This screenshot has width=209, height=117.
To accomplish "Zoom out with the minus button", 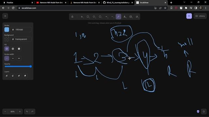I will point(5,111).
